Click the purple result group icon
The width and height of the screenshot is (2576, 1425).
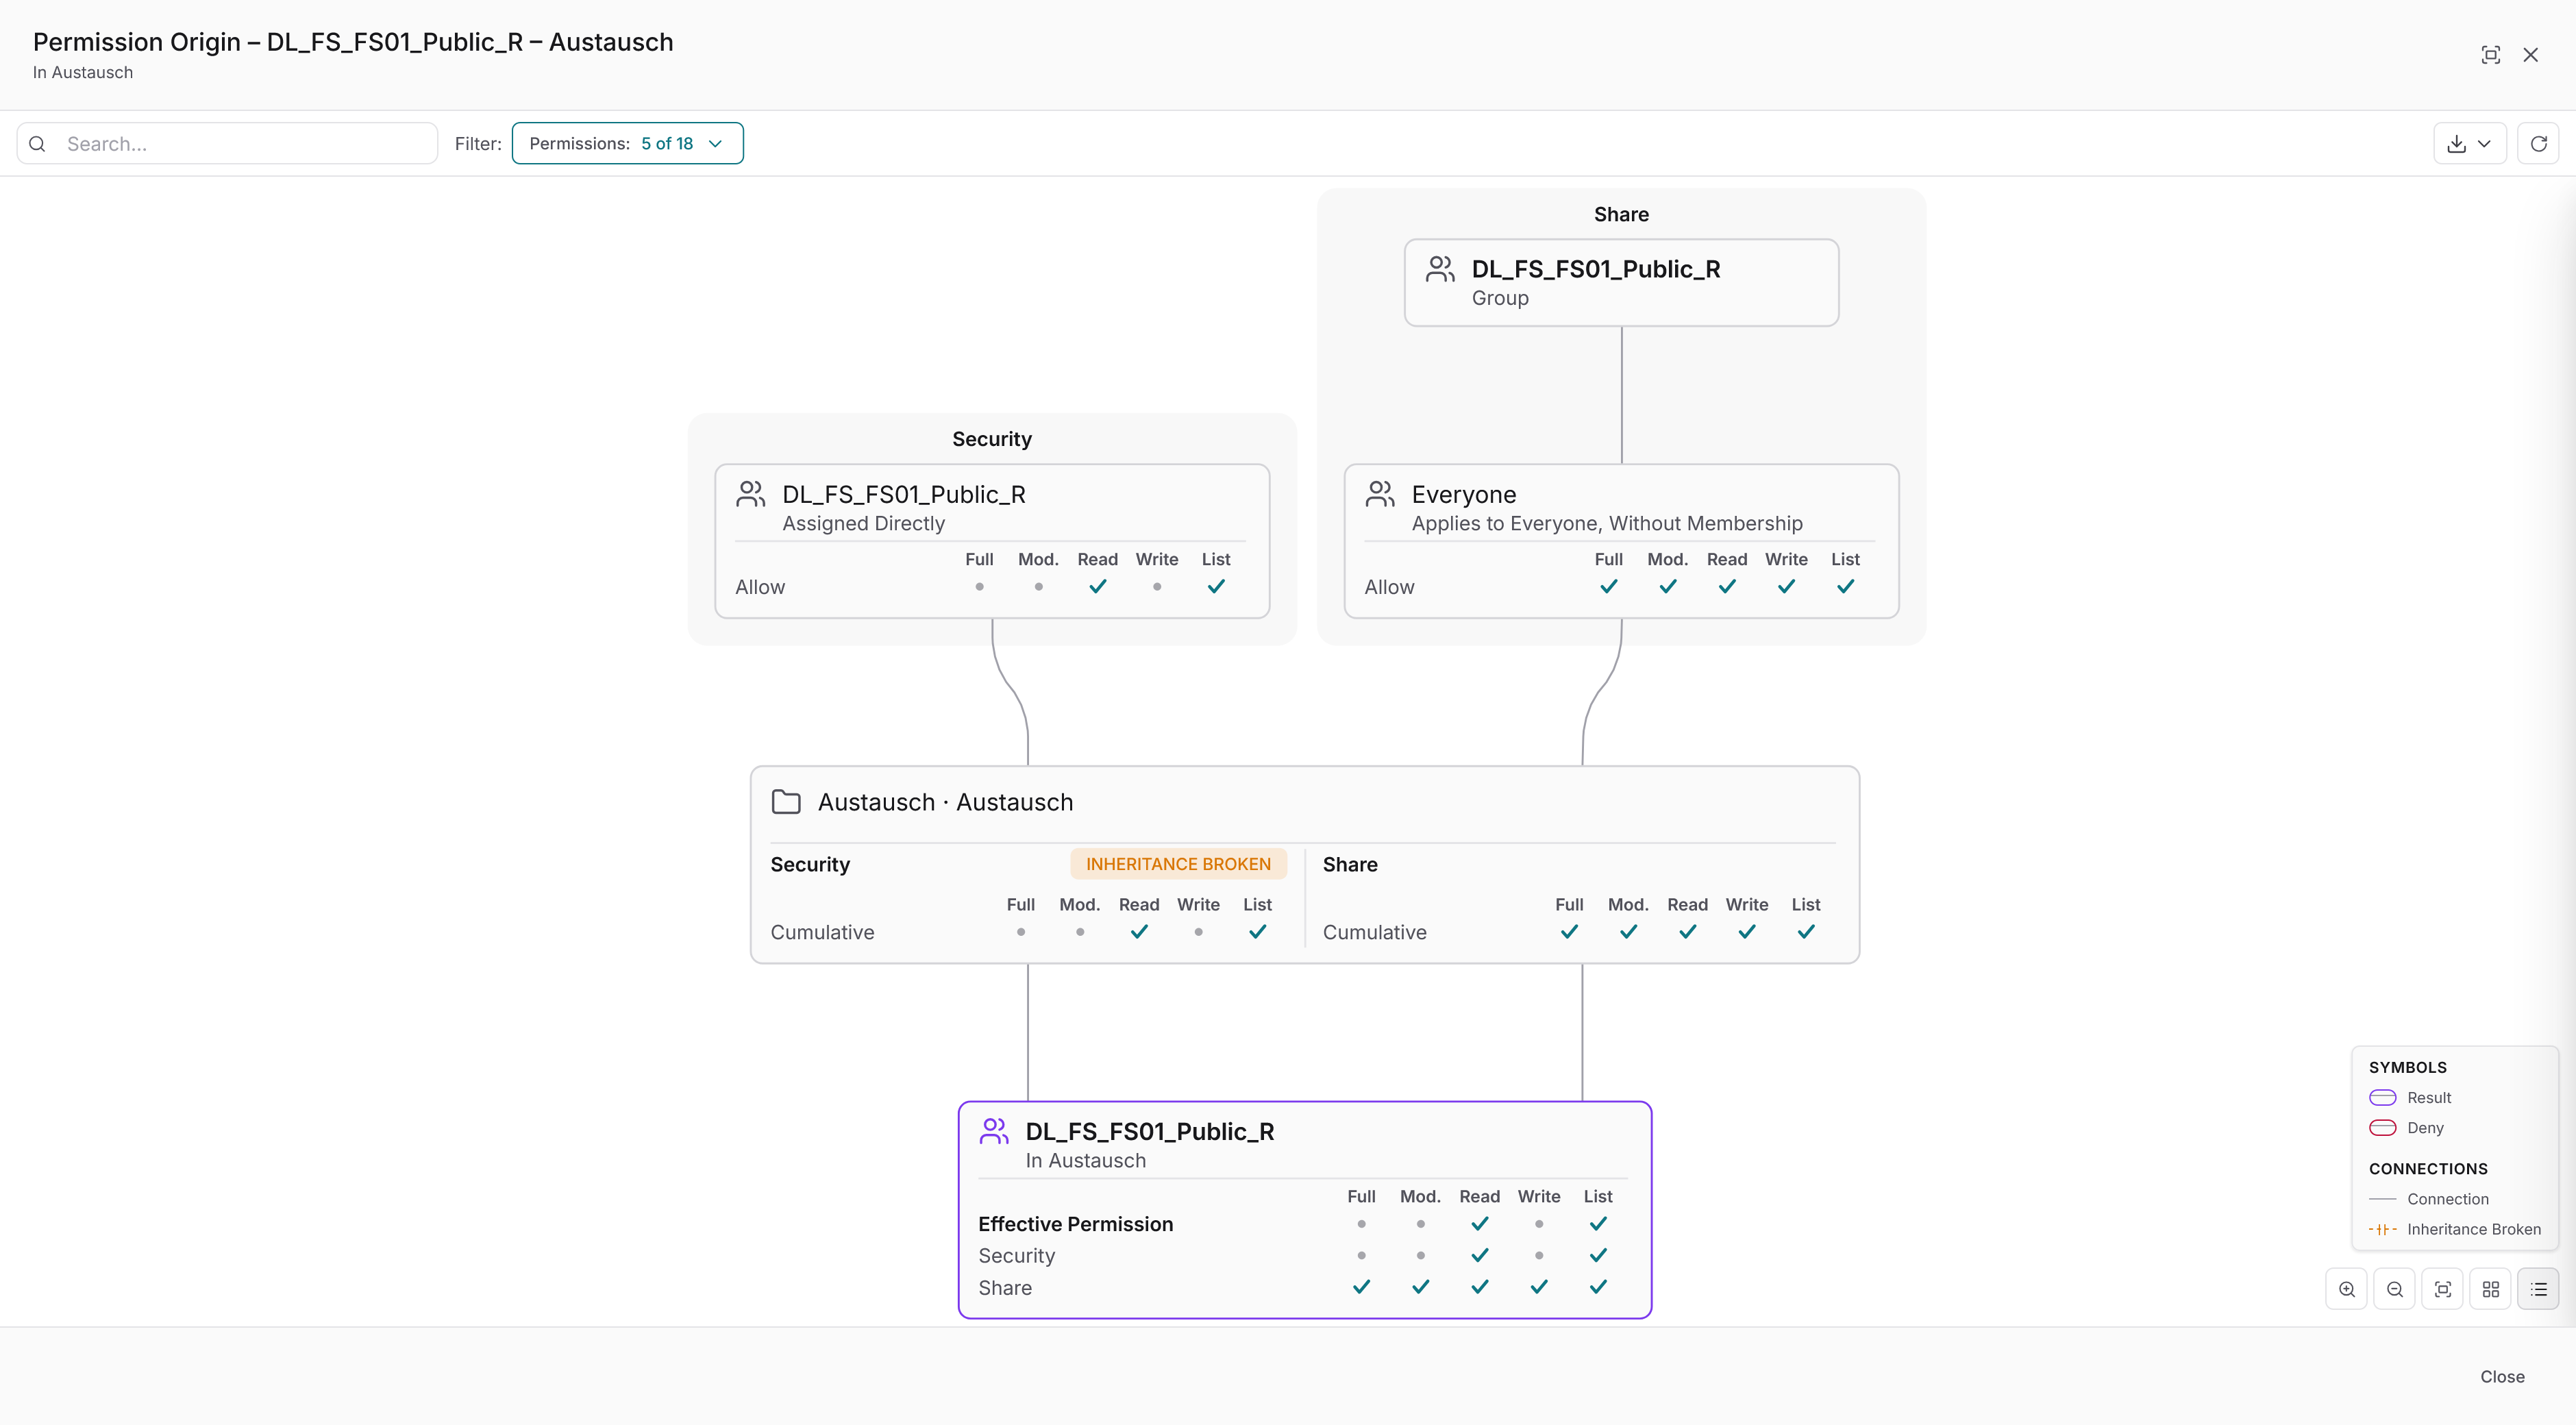pos(994,1130)
